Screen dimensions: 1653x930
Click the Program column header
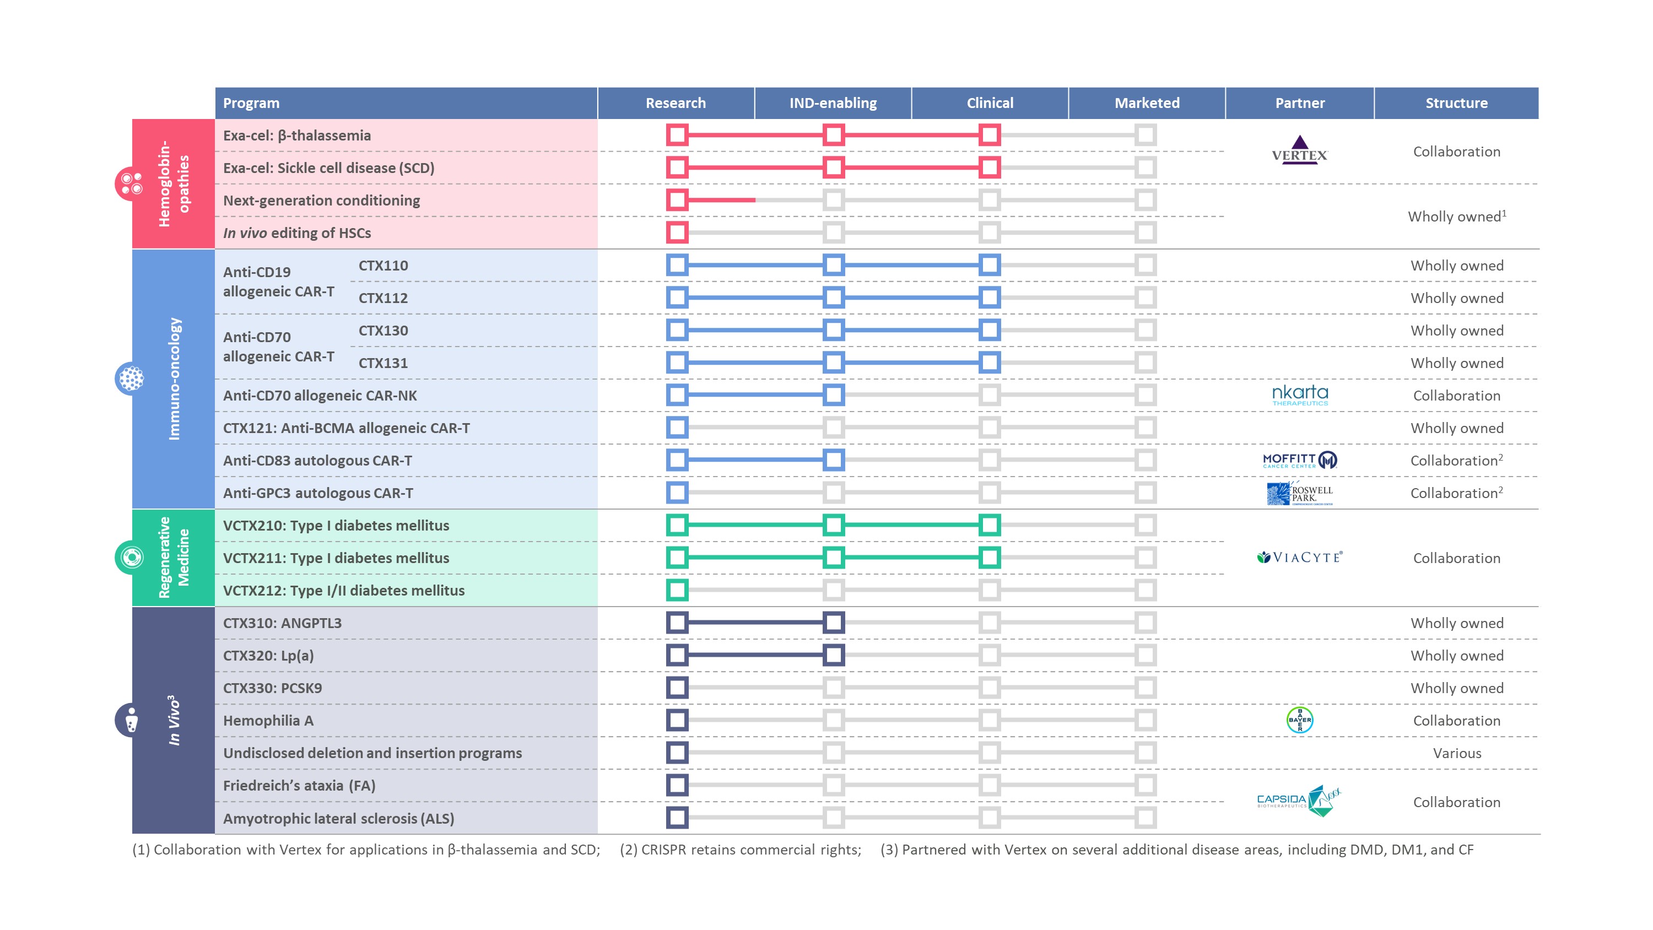tap(406, 104)
